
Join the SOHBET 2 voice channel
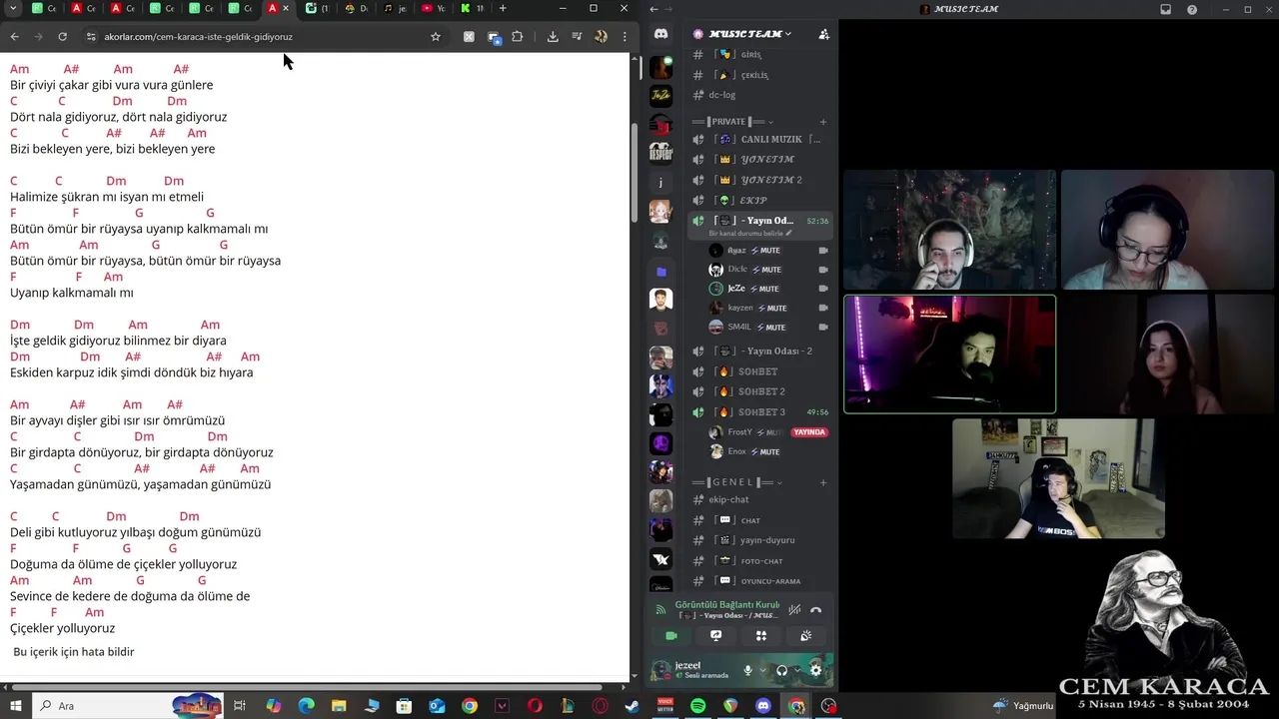760,391
